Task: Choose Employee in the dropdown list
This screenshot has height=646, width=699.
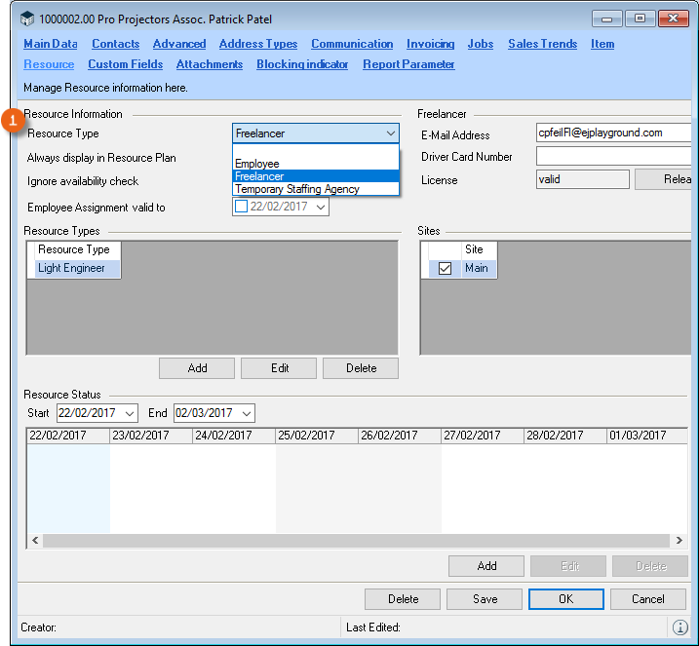Action: pyautogui.click(x=257, y=164)
